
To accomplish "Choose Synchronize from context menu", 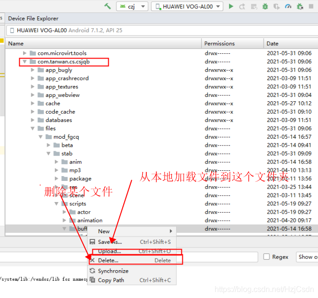I will [x=132, y=271].
